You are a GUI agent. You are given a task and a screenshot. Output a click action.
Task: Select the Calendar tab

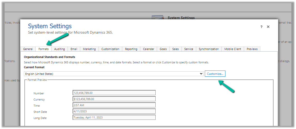click(149, 49)
